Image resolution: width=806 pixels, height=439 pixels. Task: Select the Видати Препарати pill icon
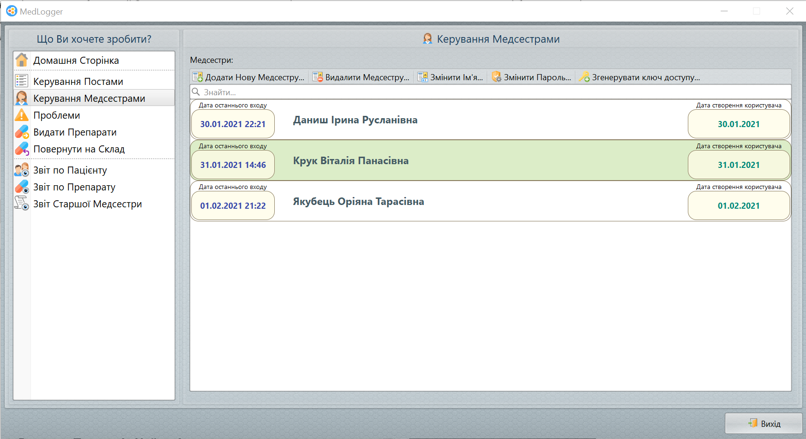click(22, 132)
